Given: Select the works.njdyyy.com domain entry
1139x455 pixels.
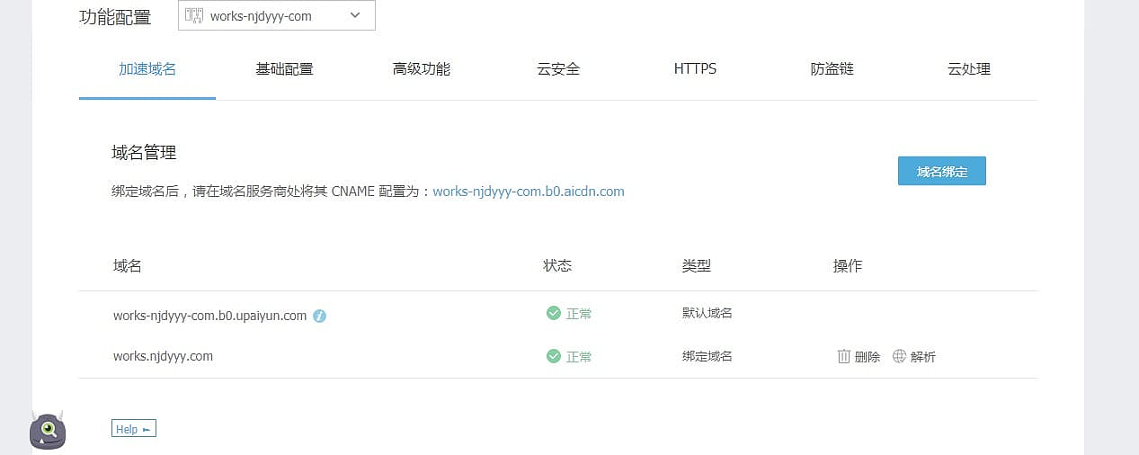Looking at the screenshot, I should [x=163, y=356].
